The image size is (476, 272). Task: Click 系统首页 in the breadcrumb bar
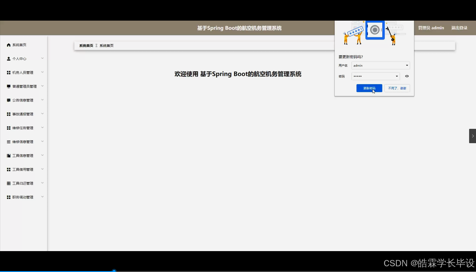86,46
